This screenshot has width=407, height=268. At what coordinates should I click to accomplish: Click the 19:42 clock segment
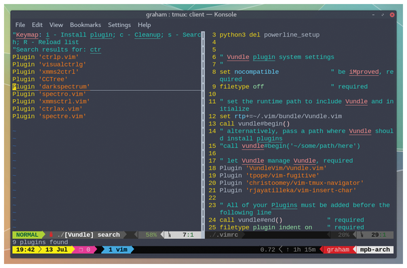click(x=25, y=250)
